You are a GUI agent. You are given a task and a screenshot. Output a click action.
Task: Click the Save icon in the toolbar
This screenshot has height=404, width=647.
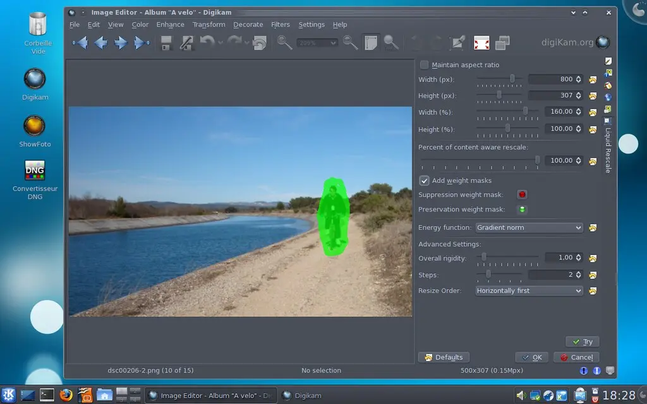(166, 43)
